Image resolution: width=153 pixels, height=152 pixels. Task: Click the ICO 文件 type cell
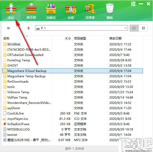(x=80, y=119)
